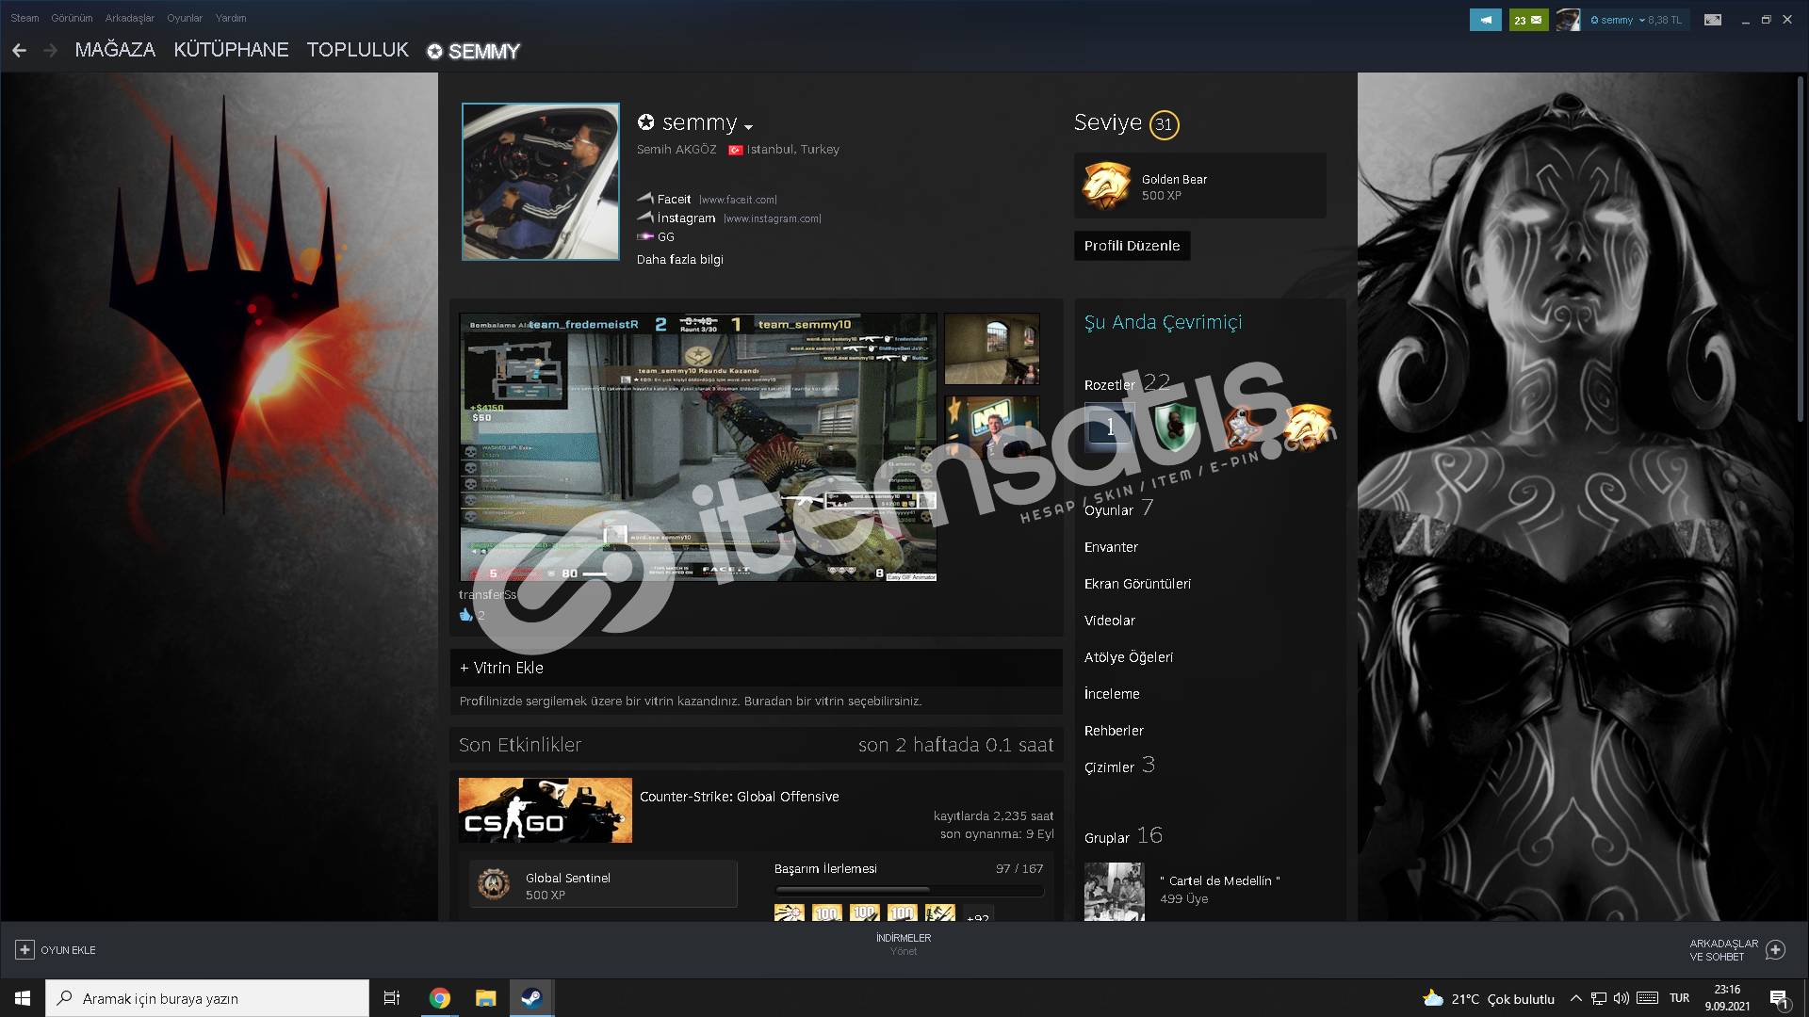Viewport: 1809px width, 1017px height.
Task: Open the Arkadaşlar menu
Action: coord(129,18)
